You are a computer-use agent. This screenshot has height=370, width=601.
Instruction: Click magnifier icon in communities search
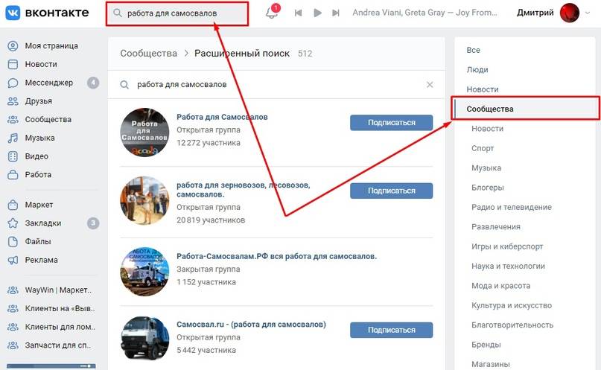tap(124, 85)
